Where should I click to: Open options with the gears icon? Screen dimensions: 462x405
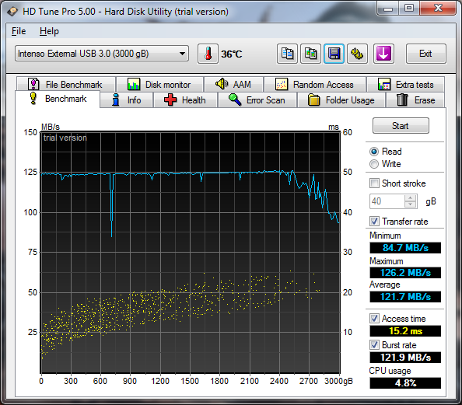[x=357, y=54]
